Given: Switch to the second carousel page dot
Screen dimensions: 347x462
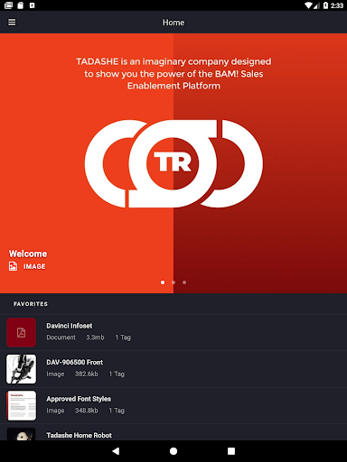Looking at the screenshot, I should point(173,282).
